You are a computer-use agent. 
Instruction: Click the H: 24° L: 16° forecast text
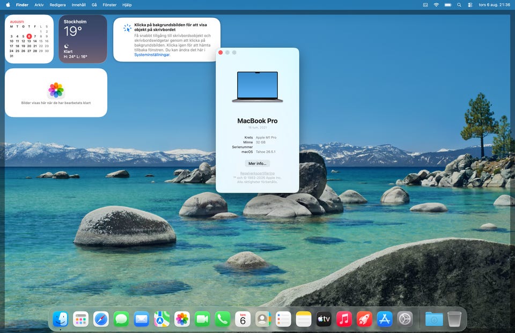75,57
